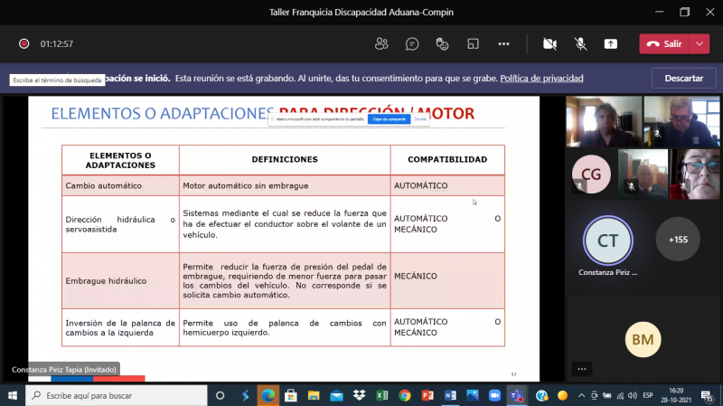Leave the meeting with Salir
Viewport: 723px width, 406px height.
pos(664,43)
